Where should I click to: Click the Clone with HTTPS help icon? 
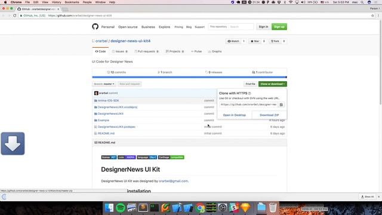click(249, 93)
